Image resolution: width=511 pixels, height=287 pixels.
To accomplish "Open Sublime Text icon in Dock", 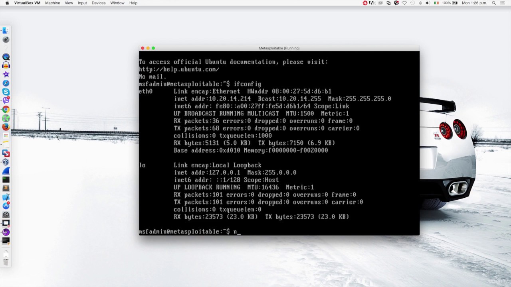I will 6,188.
